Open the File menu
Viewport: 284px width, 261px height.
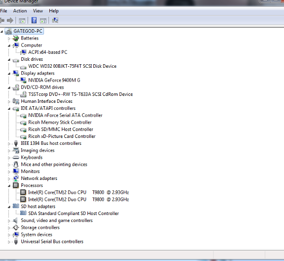[3, 11]
